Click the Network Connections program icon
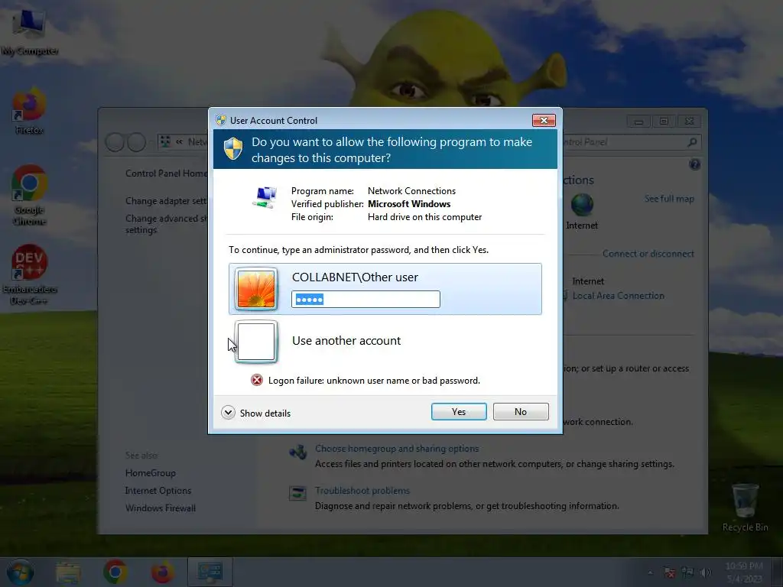This screenshot has width=783, height=587. coord(265,198)
